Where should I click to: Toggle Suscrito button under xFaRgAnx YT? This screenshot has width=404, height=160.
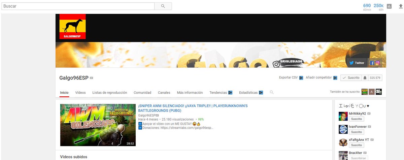[x=356, y=145]
